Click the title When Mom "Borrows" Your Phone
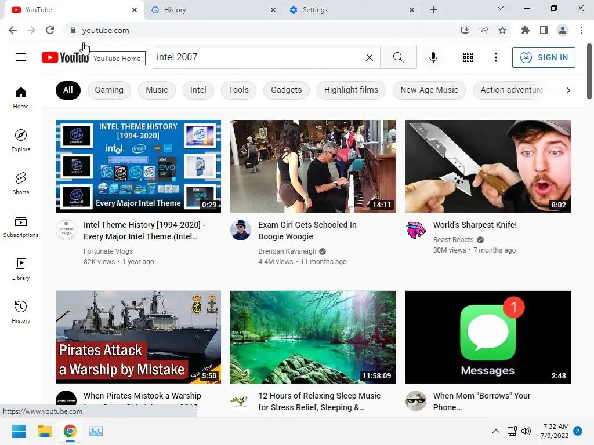This screenshot has height=445, width=594. coord(481,402)
